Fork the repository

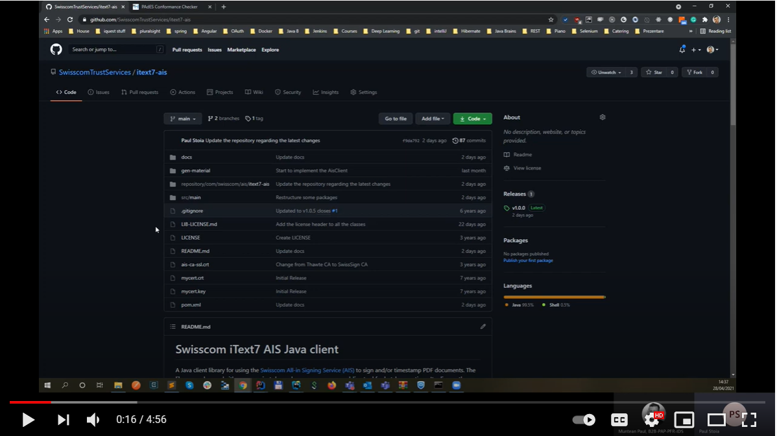694,73
